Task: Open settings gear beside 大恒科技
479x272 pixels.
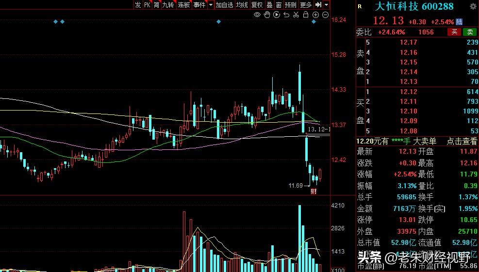Action: [x=473, y=6]
